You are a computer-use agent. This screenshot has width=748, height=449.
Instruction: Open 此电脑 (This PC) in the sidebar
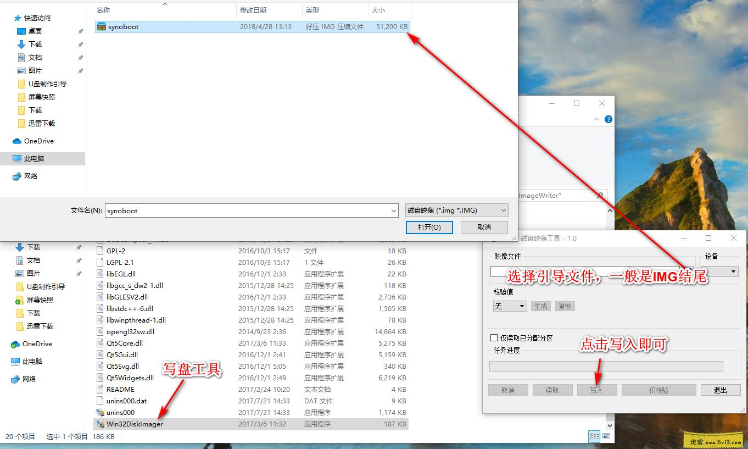coord(33,158)
